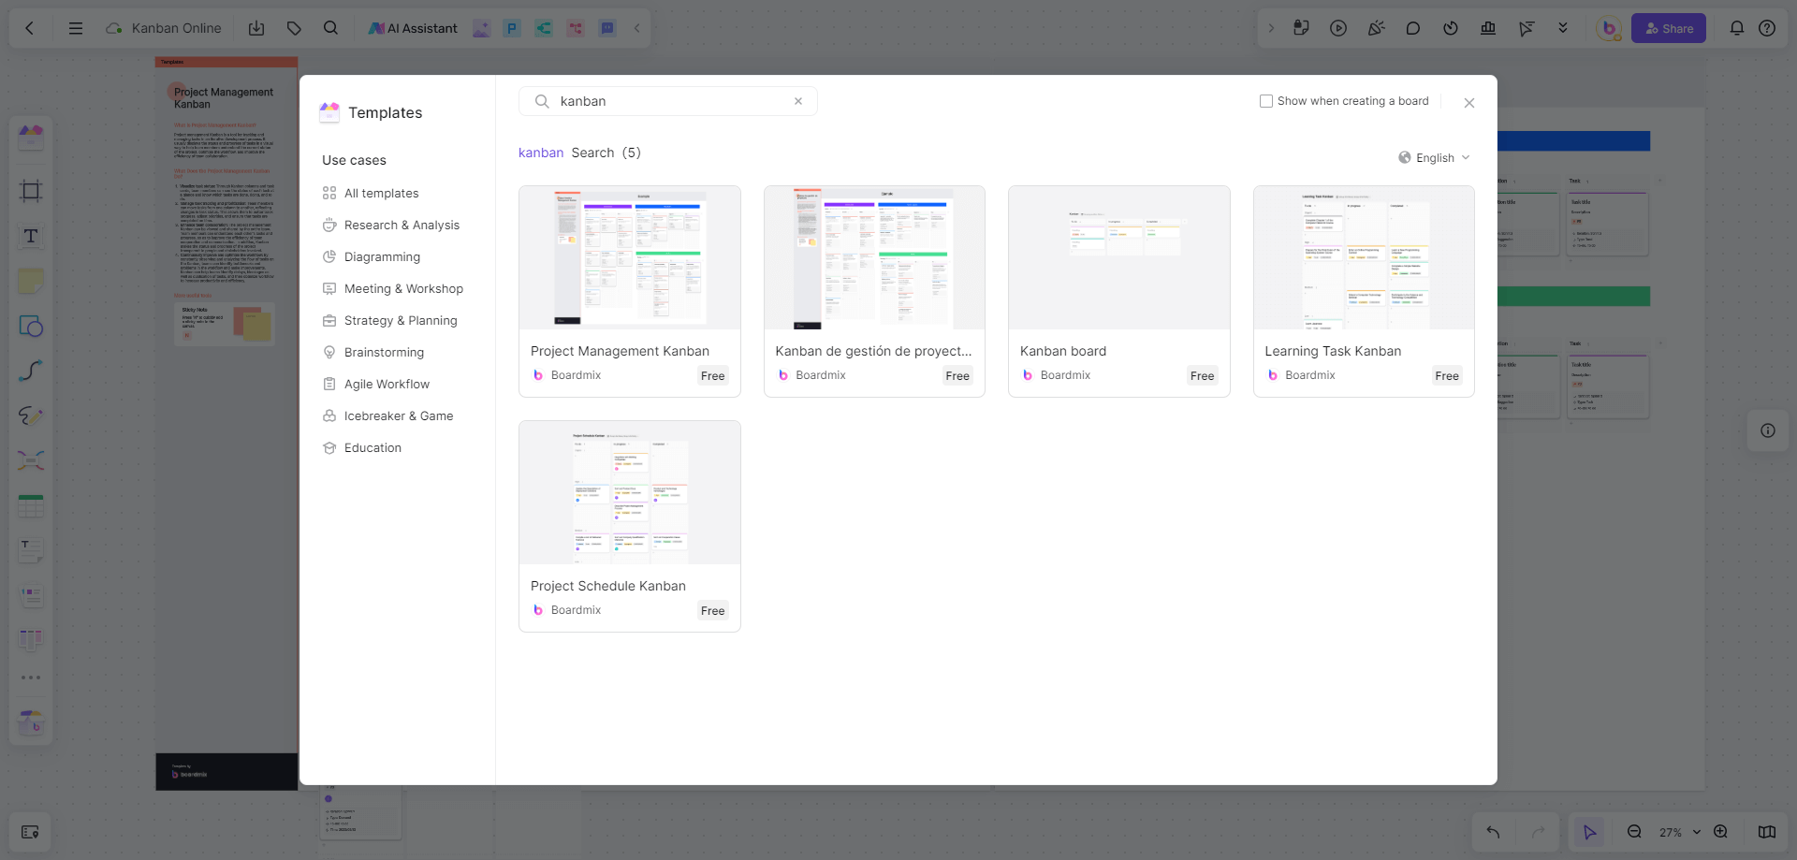Click the purple kanban search keyword link

(541, 153)
